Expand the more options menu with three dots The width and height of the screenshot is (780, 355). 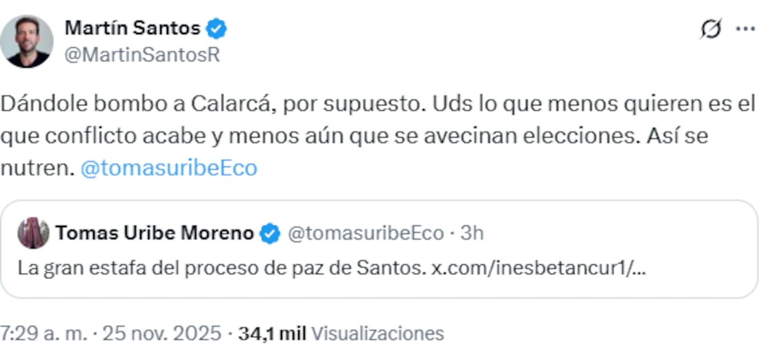pos(745,28)
